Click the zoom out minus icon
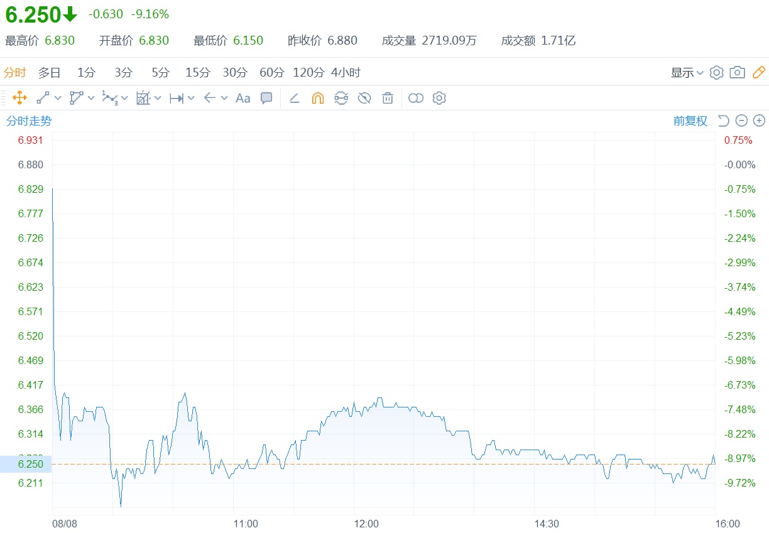Viewport: 769px width, 533px height. point(741,121)
